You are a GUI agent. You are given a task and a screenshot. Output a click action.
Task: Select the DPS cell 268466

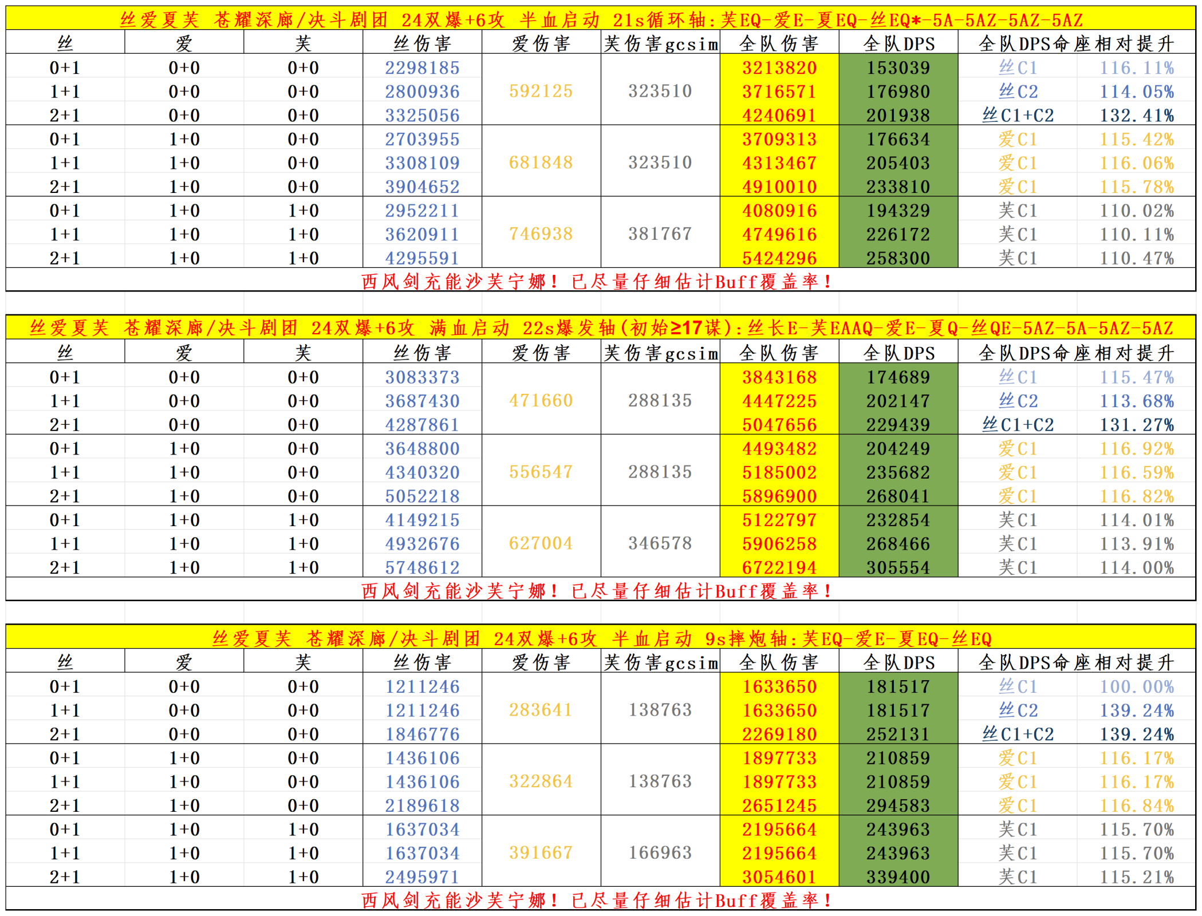[x=898, y=544]
